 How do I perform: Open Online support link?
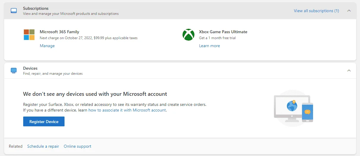pos(78,146)
